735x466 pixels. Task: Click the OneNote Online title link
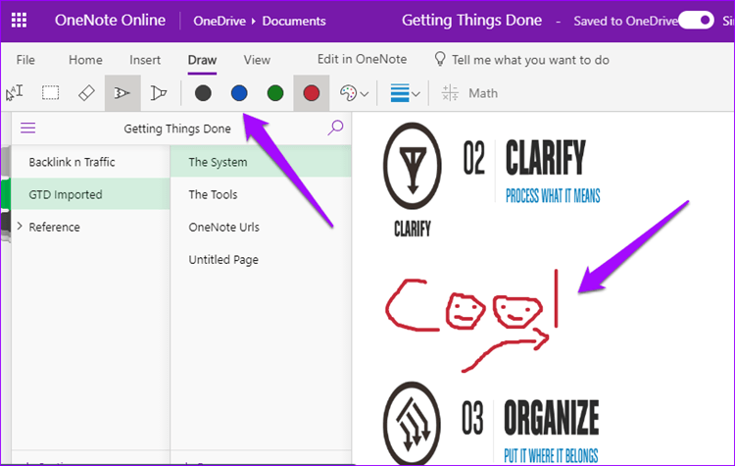point(110,21)
